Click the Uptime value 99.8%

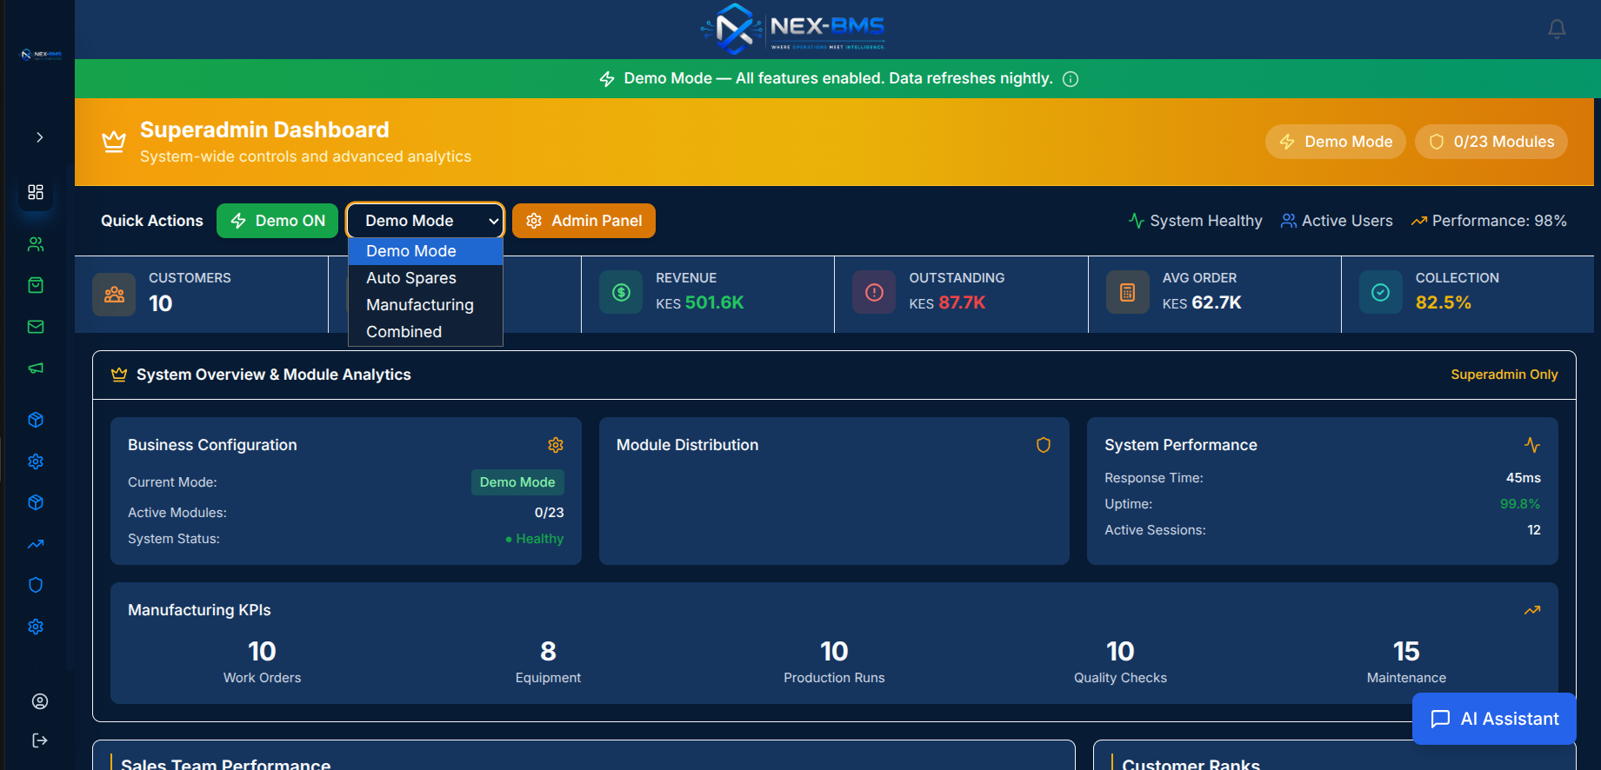pyautogui.click(x=1520, y=504)
